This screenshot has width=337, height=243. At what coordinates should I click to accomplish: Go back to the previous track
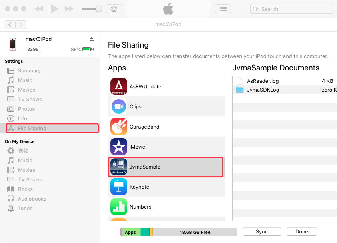[39, 9]
